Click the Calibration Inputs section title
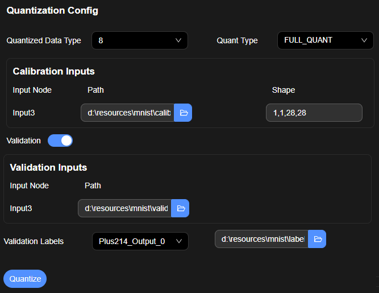 point(53,71)
